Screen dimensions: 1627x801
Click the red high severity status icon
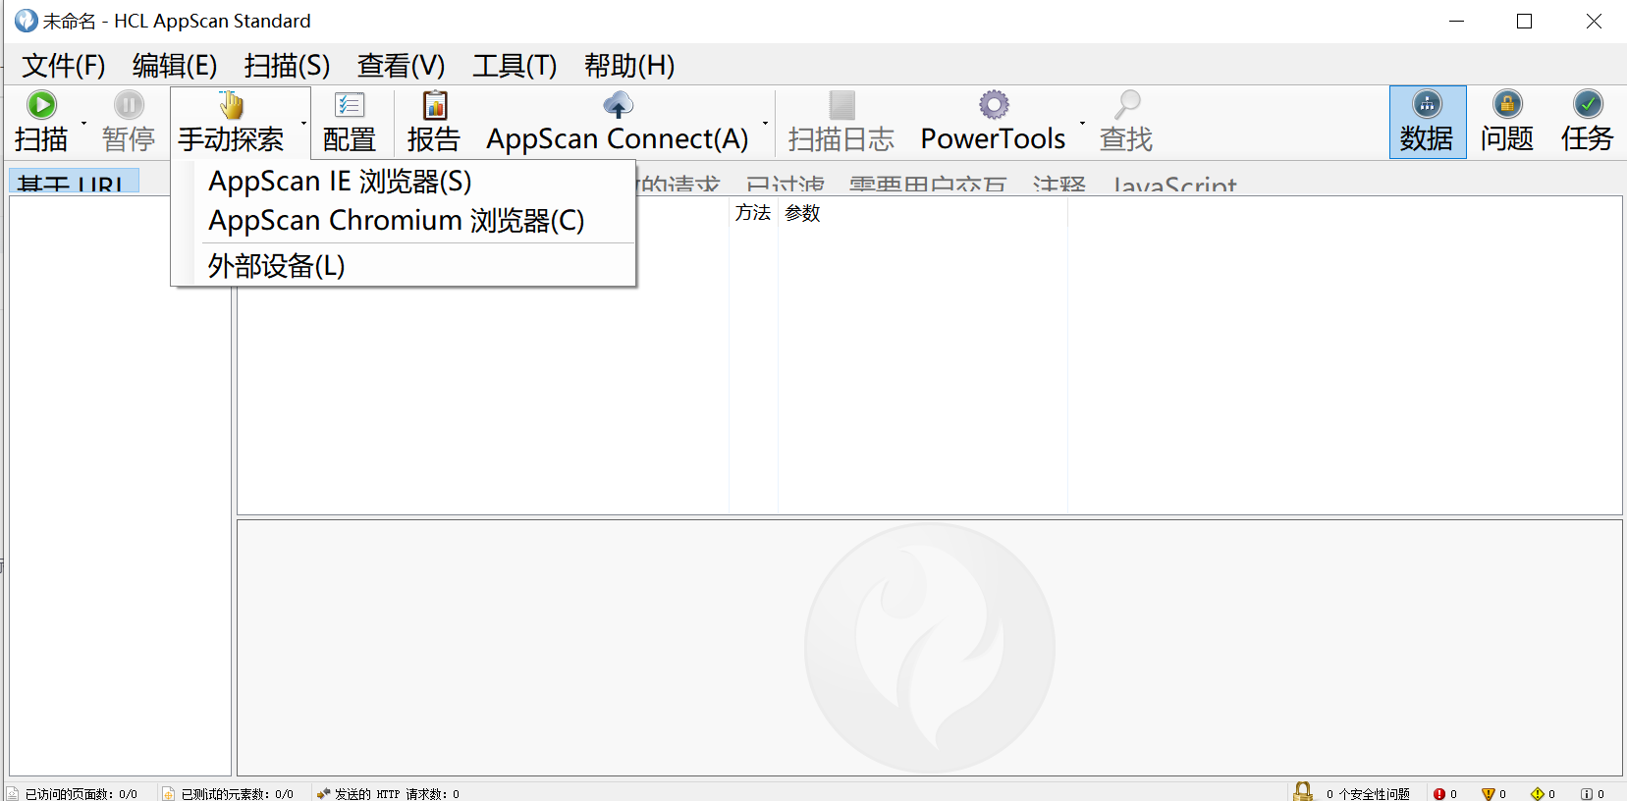[x=1439, y=794]
